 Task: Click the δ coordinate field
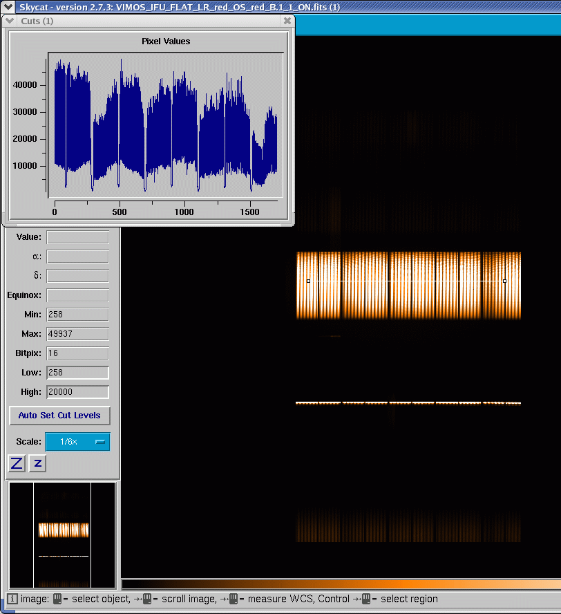pyautogui.click(x=77, y=276)
